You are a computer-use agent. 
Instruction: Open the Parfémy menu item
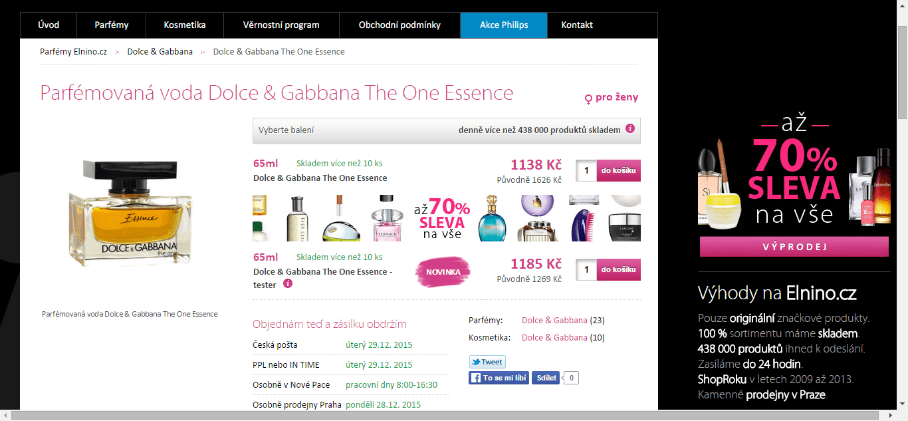pos(112,25)
